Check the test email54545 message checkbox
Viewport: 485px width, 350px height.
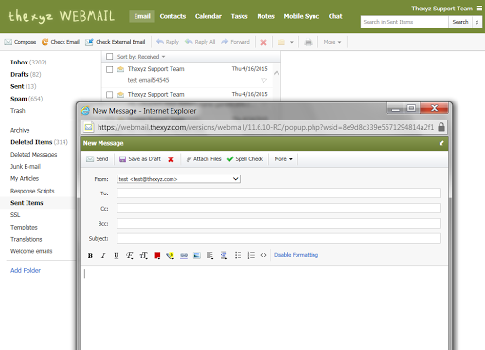point(110,69)
